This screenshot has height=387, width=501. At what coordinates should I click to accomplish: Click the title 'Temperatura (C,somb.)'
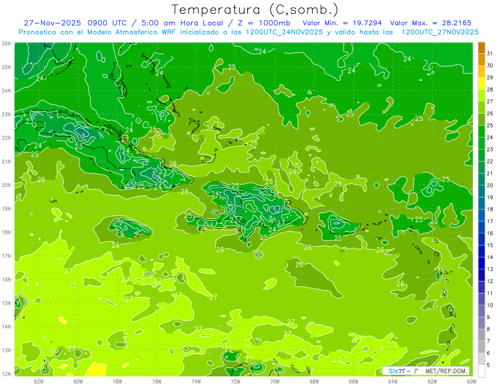255,9
